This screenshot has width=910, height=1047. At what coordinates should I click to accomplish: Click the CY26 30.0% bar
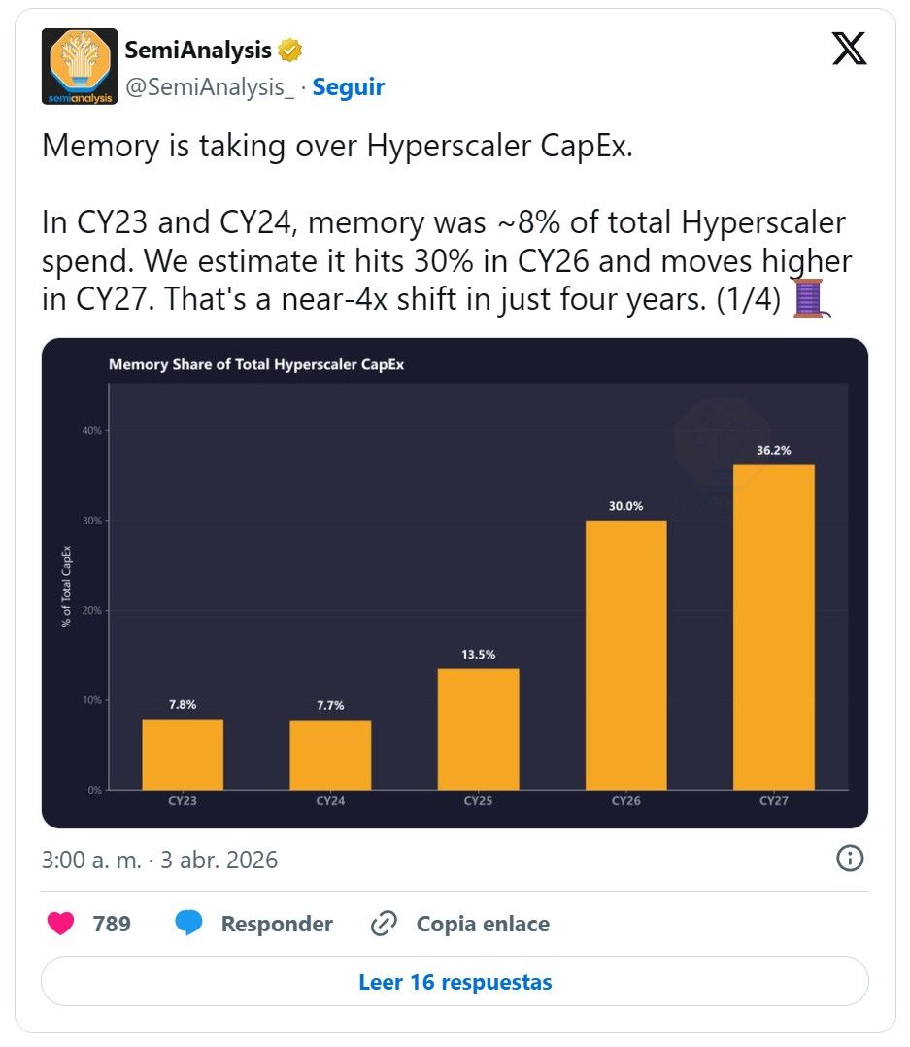625,655
